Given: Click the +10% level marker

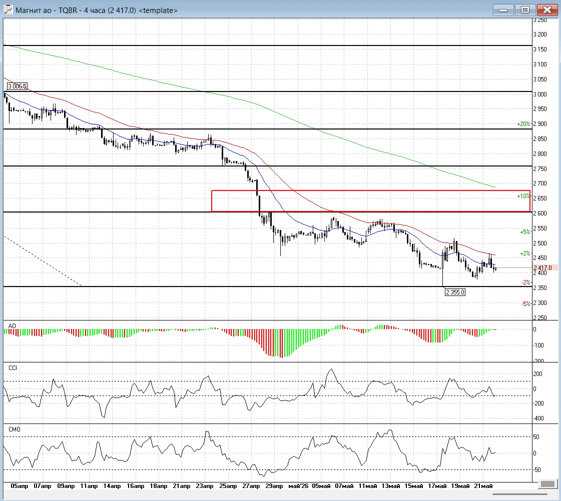Looking at the screenshot, I should pyautogui.click(x=523, y=196).
